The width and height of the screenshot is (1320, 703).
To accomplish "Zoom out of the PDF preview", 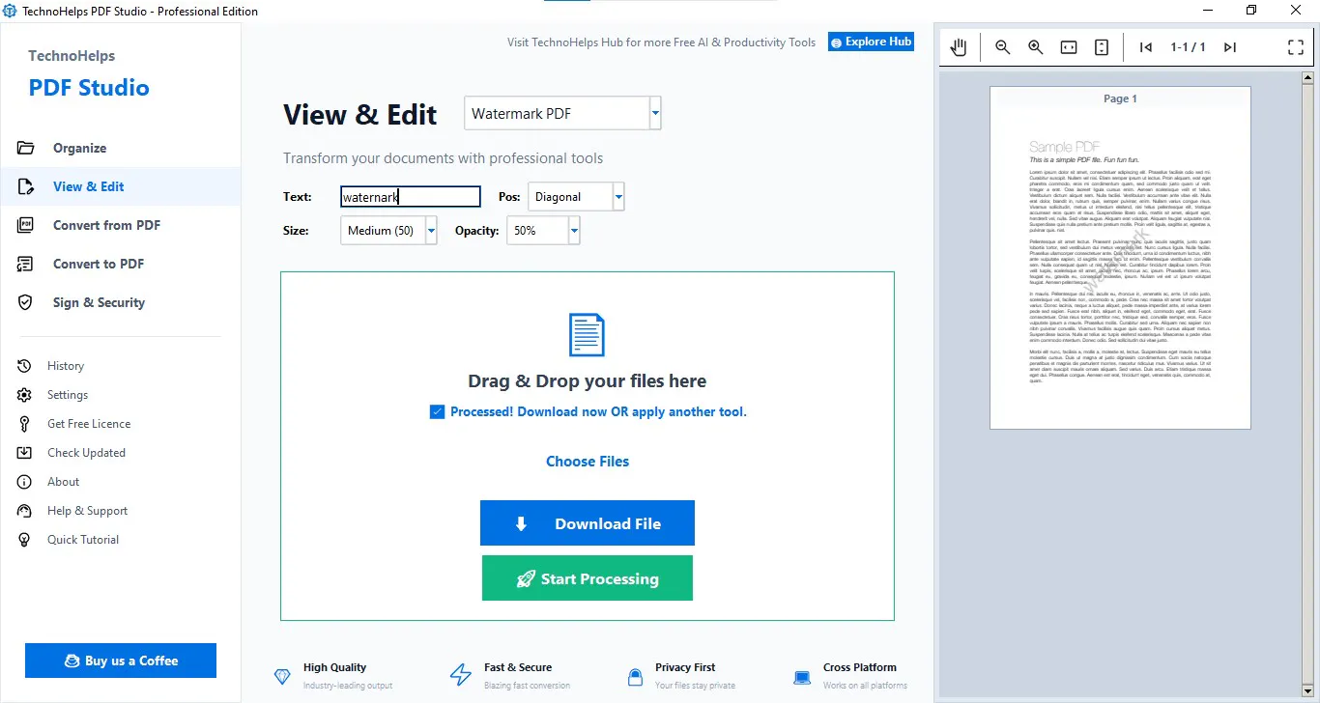I will [1003, 47].
